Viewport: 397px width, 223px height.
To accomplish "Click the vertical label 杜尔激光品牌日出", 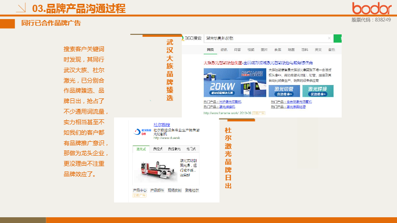I will tap(228, 158).
